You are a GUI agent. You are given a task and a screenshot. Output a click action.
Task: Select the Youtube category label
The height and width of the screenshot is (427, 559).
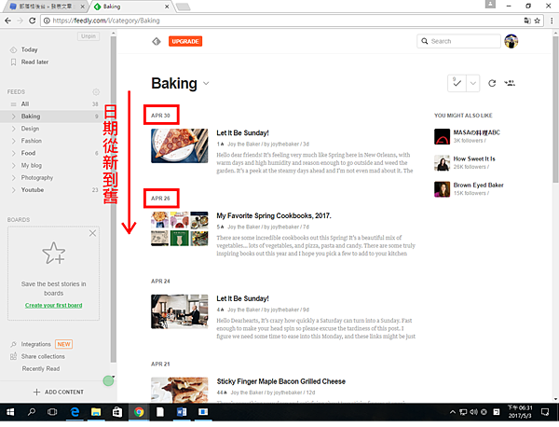pos(33,190)
